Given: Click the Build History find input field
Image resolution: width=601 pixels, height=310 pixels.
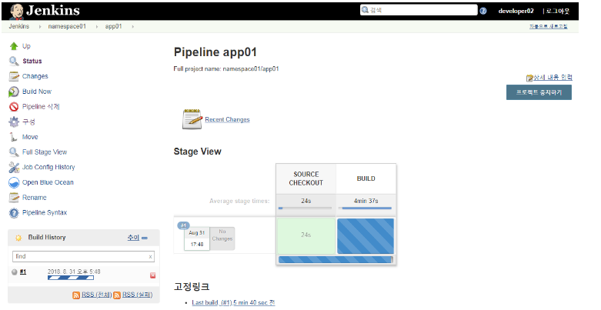Looking at the screenshot, I should coord(83,257).
